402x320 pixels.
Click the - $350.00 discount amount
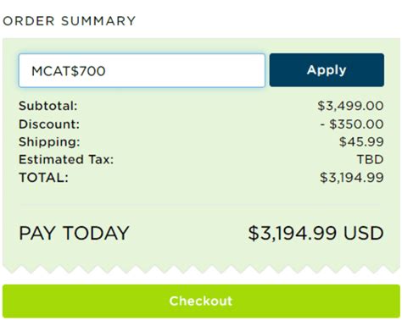point(352,124)
